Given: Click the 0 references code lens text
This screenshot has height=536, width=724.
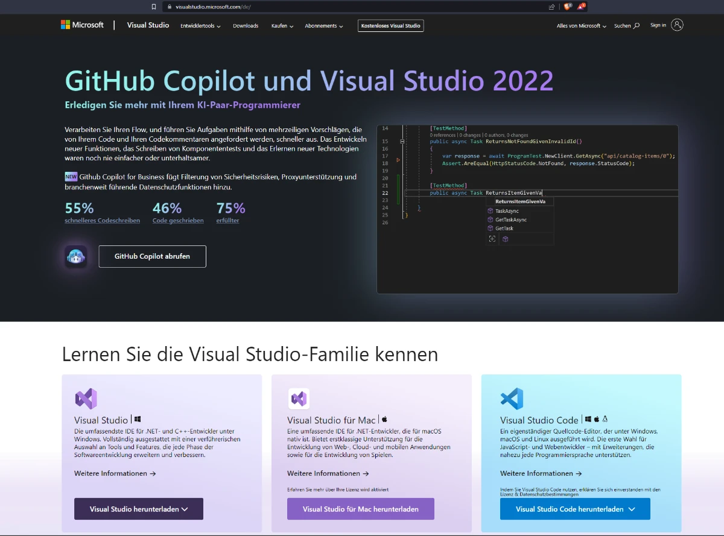Looking at the screenshot, I should [x=443, y=135].
